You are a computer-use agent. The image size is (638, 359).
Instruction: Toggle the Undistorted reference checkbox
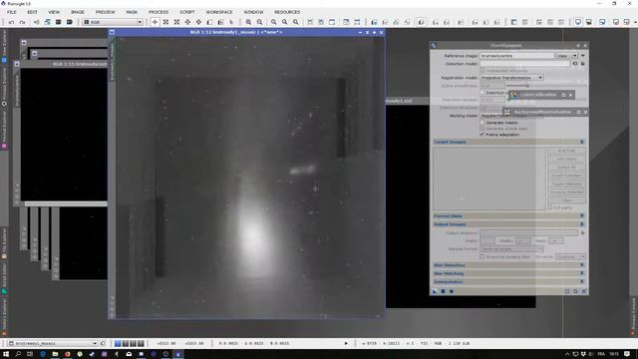[x=482, y=71]
